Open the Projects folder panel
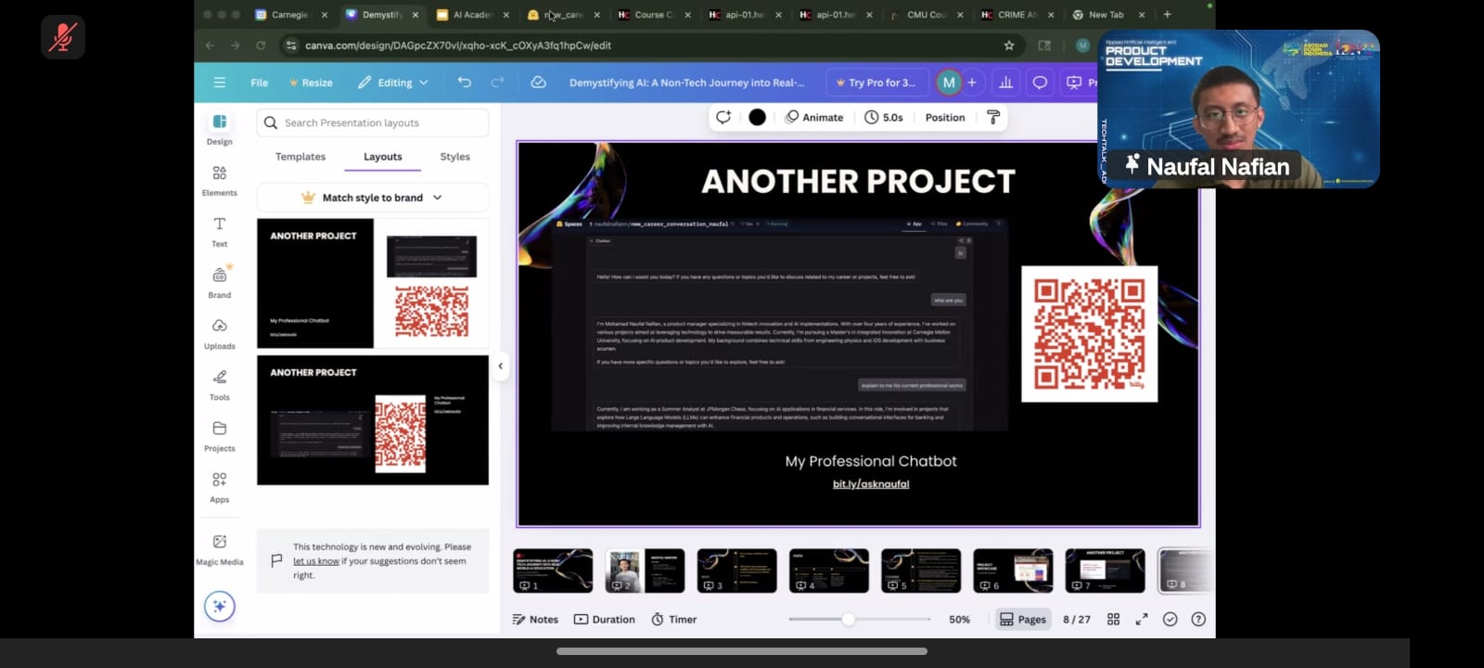Image resolution: width=1484 pixels, height=668 pixels. coord(220,435)
